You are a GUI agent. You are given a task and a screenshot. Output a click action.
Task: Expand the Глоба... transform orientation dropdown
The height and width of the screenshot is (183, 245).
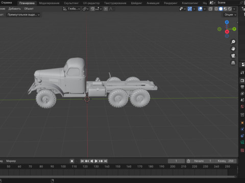pyautogui.click(x=71, y=9)
